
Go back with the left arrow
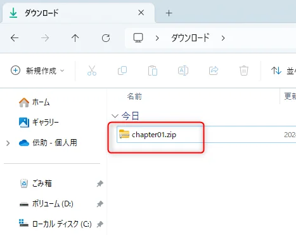[15, 38]
